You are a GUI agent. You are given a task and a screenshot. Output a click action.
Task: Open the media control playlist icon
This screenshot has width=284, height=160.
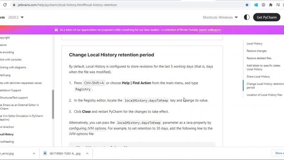pos(278,5)
